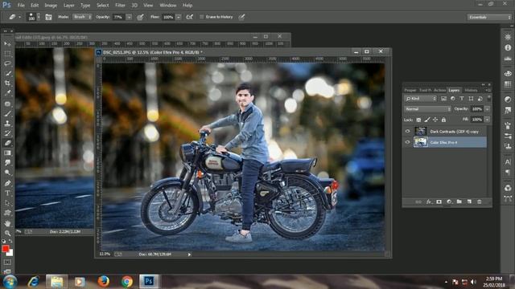This screenshot has width=515, height=289.
Task: Select the Hand tool
Action: pyautogui.click(x=7, y=223)
